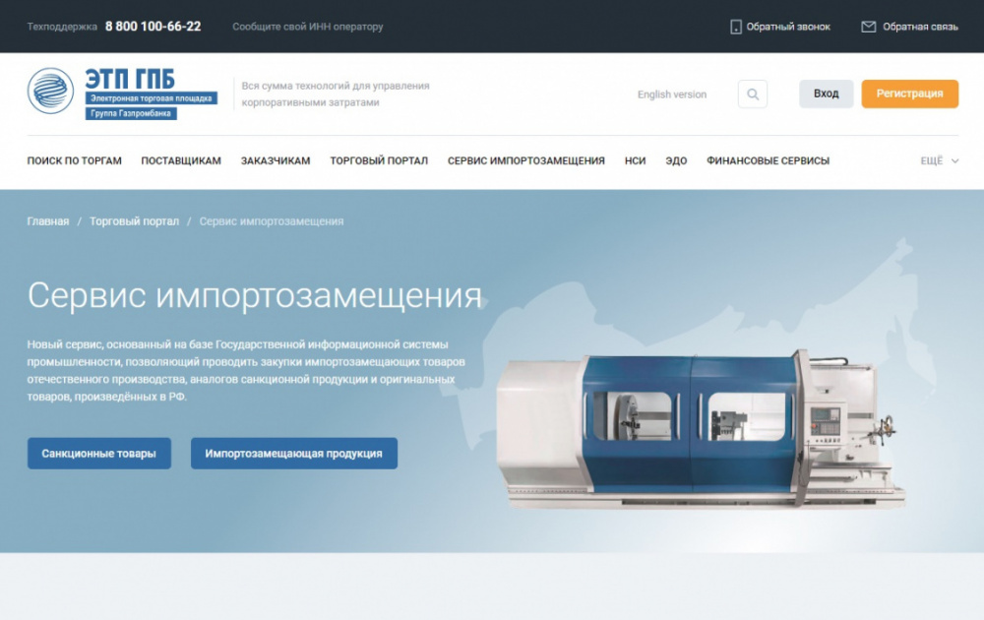Click ЭДО in the navigation bar
The width and height of the screenshot is (984, 620).
click(x=676, y=160)
